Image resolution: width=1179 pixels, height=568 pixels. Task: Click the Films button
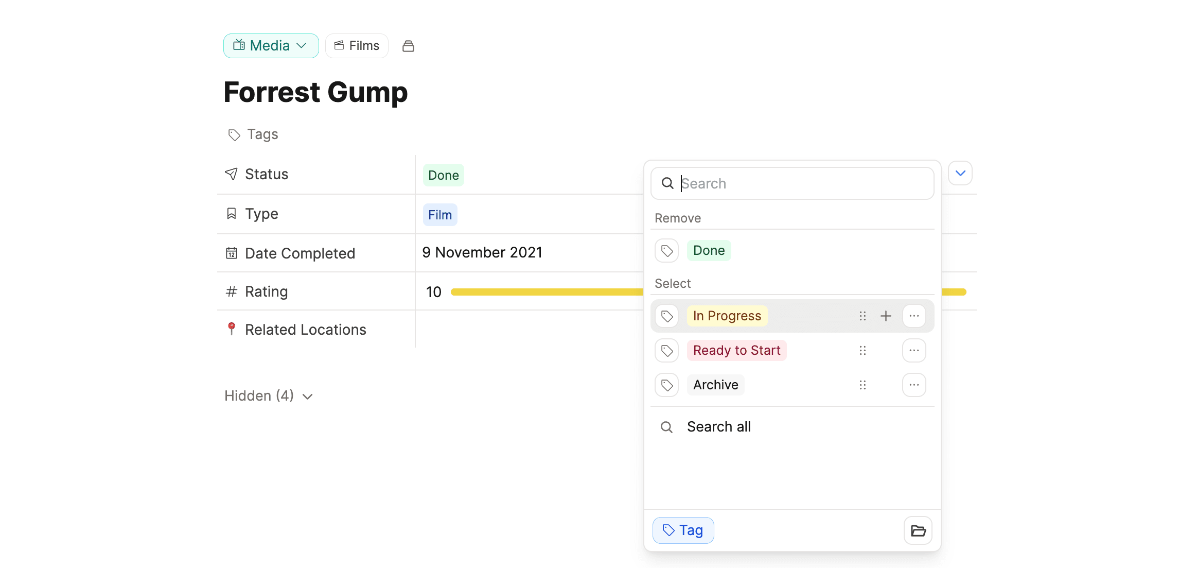(357, 45)
